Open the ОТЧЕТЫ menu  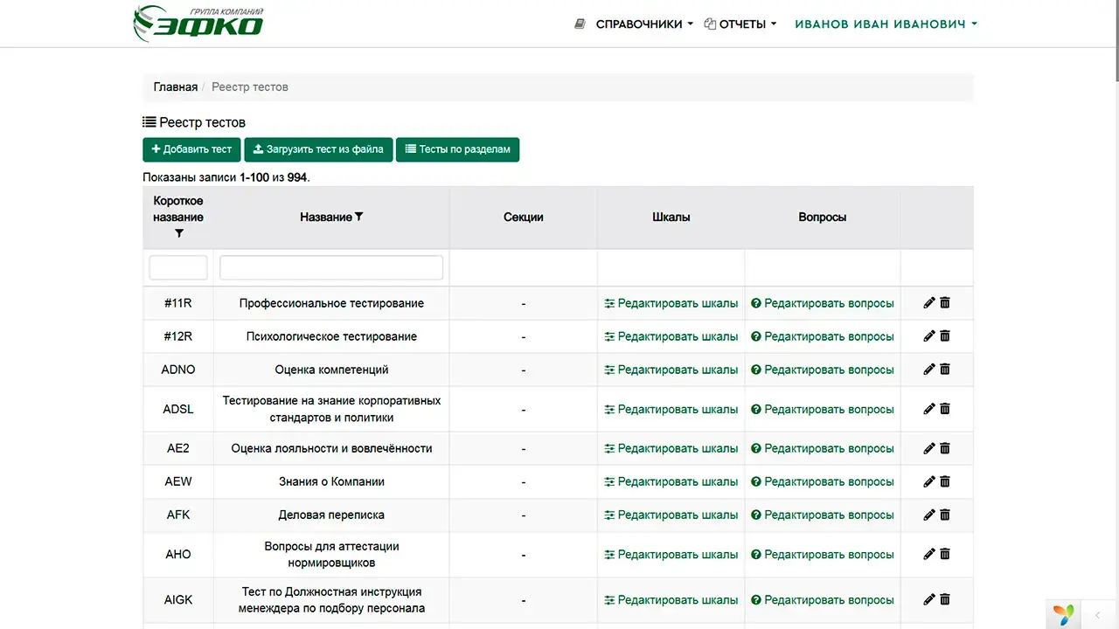click(741, 24)
